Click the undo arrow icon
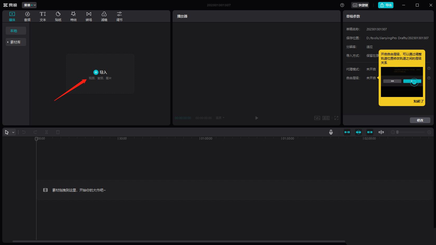Image resolution: width=436 pixels, height=245 pixels. pos(24,132)
